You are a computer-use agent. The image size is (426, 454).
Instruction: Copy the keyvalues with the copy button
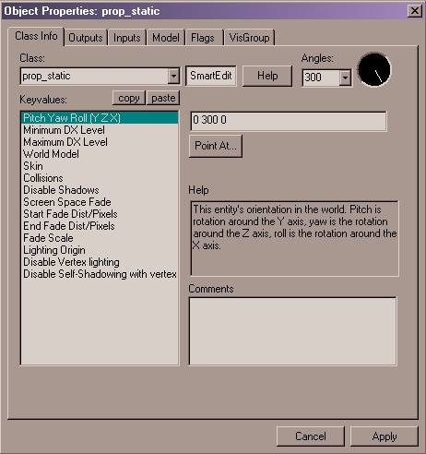pos(129,98)
